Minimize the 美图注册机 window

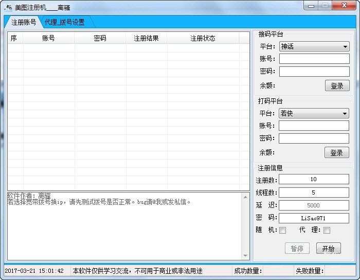(311, 6)
